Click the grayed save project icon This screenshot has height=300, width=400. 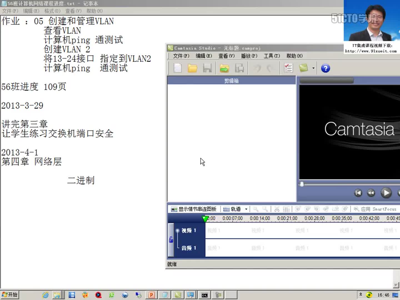(207, 68)
